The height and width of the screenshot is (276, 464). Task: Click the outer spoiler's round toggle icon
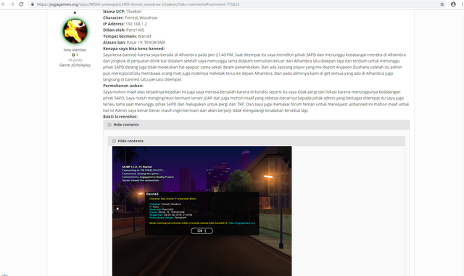[x=109, y=125]
